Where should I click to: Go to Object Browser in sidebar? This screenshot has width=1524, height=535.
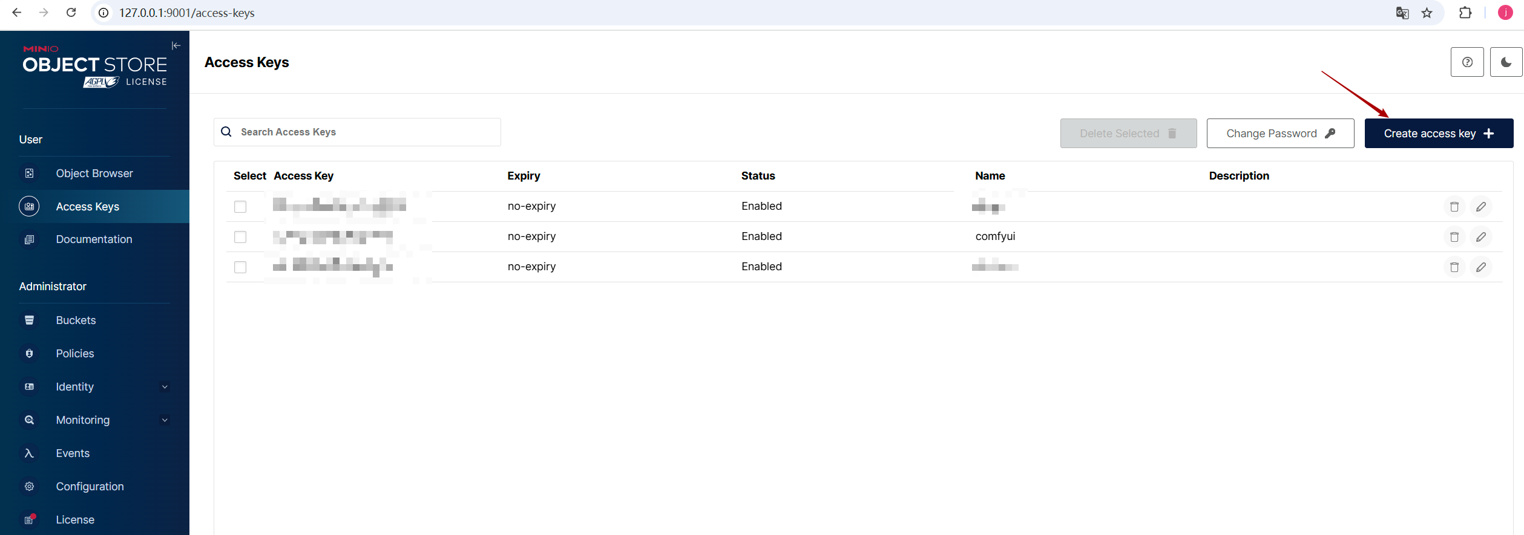pos(94,173)
